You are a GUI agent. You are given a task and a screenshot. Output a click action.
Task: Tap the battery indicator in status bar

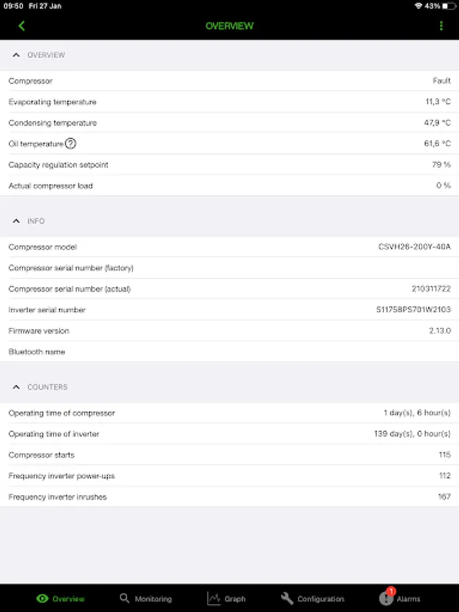pyautogui.click(x=449, y=5)
